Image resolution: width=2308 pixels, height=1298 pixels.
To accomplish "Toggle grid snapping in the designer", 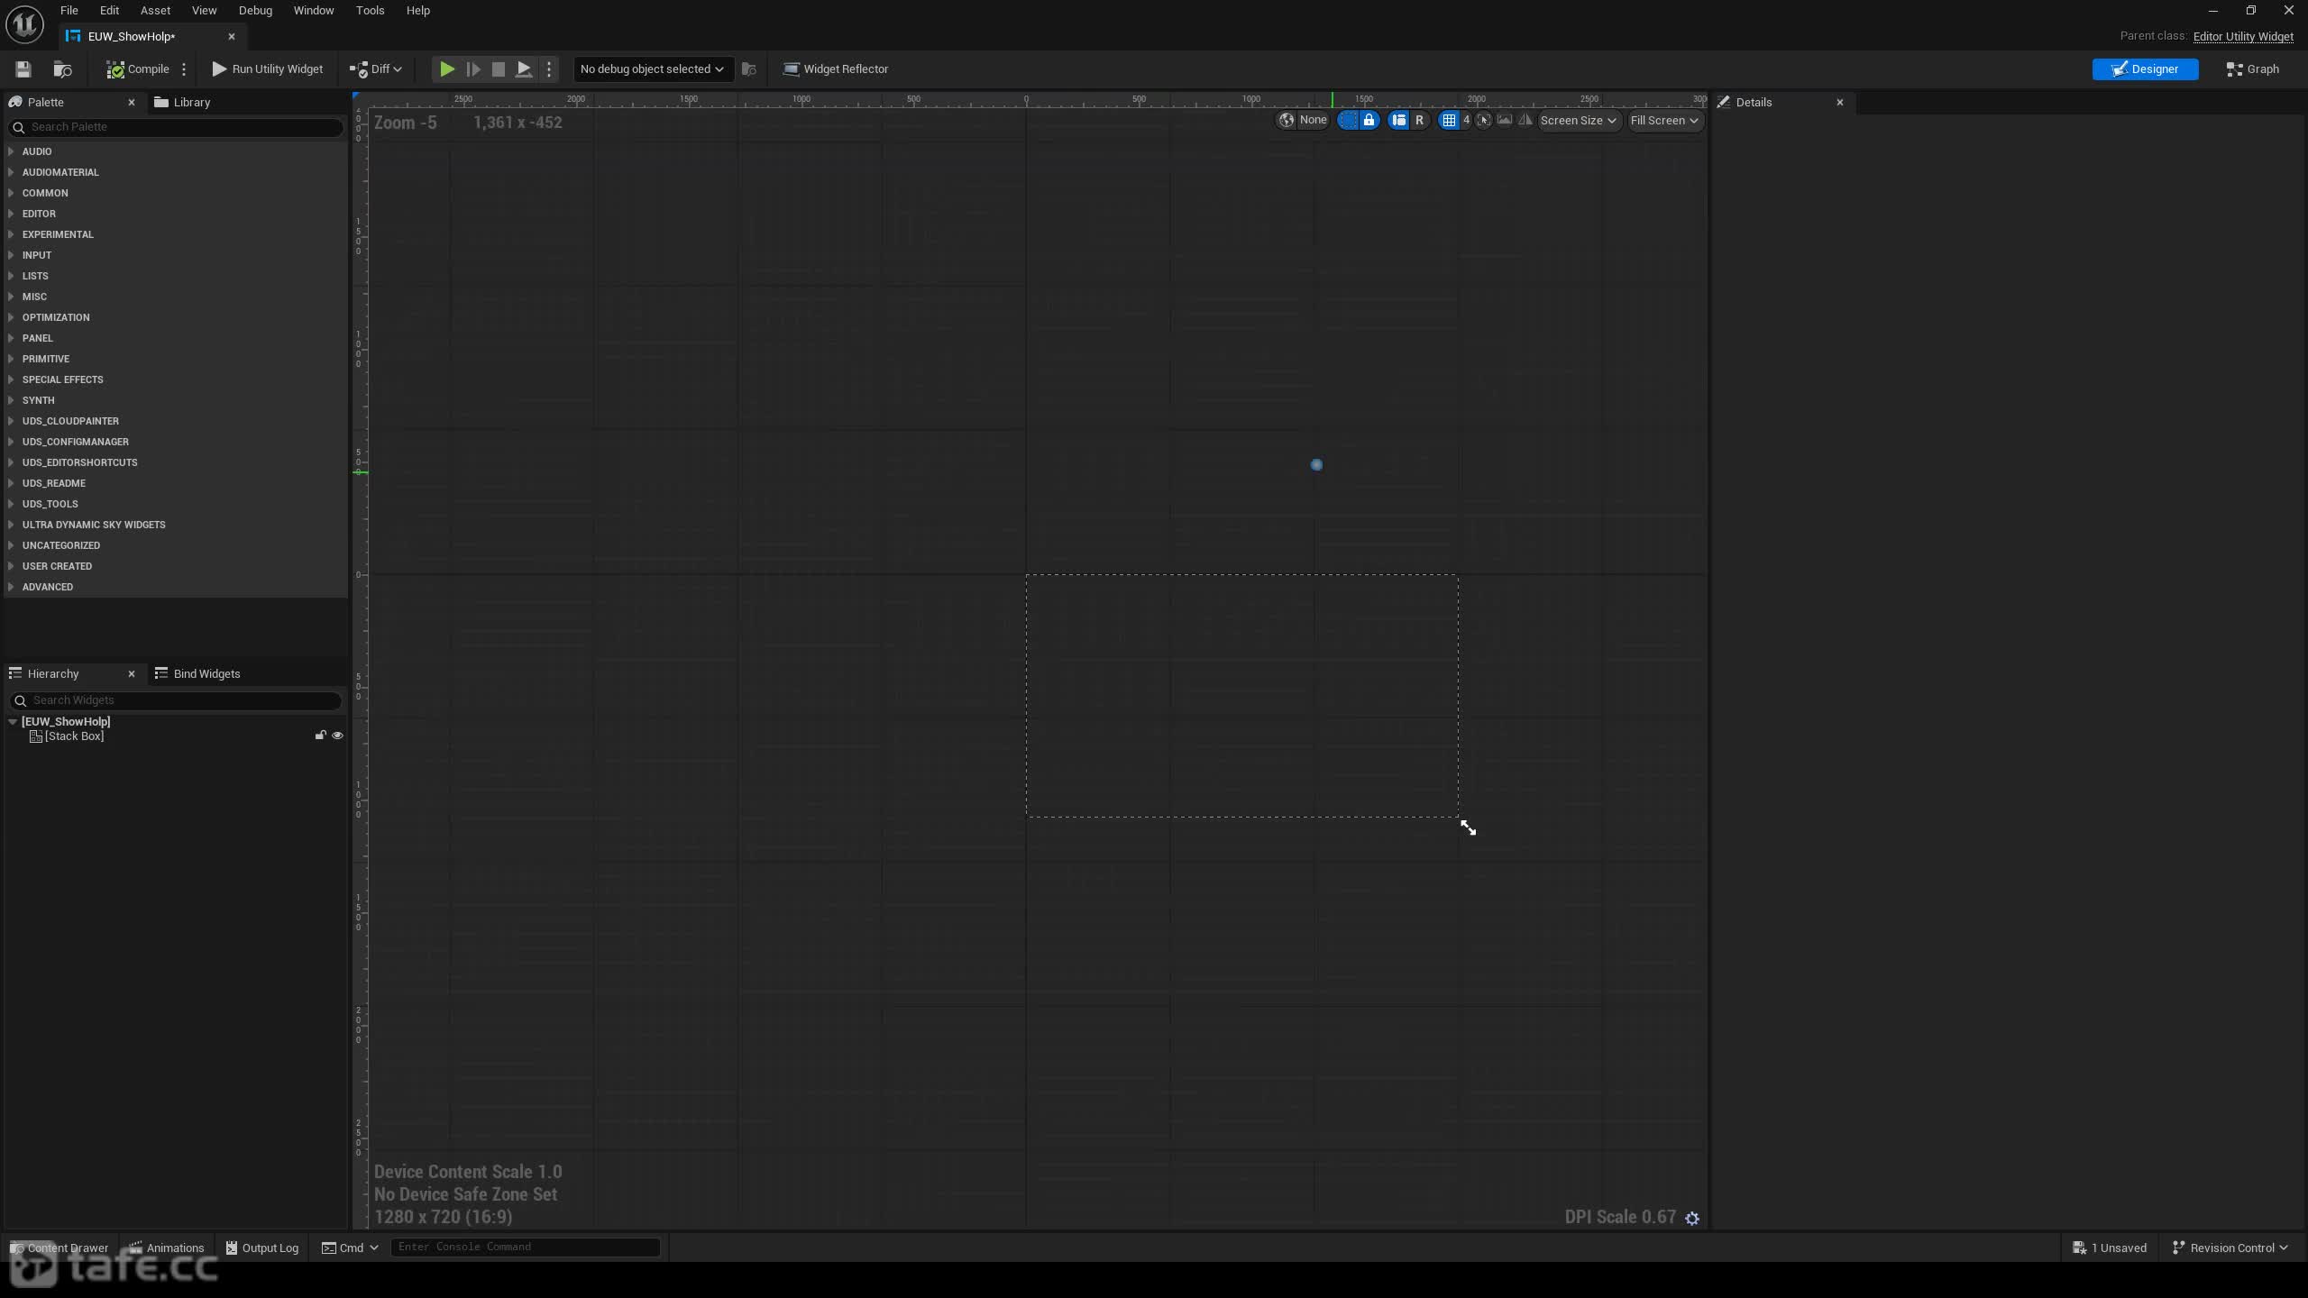I will (x=1449, y=120).
